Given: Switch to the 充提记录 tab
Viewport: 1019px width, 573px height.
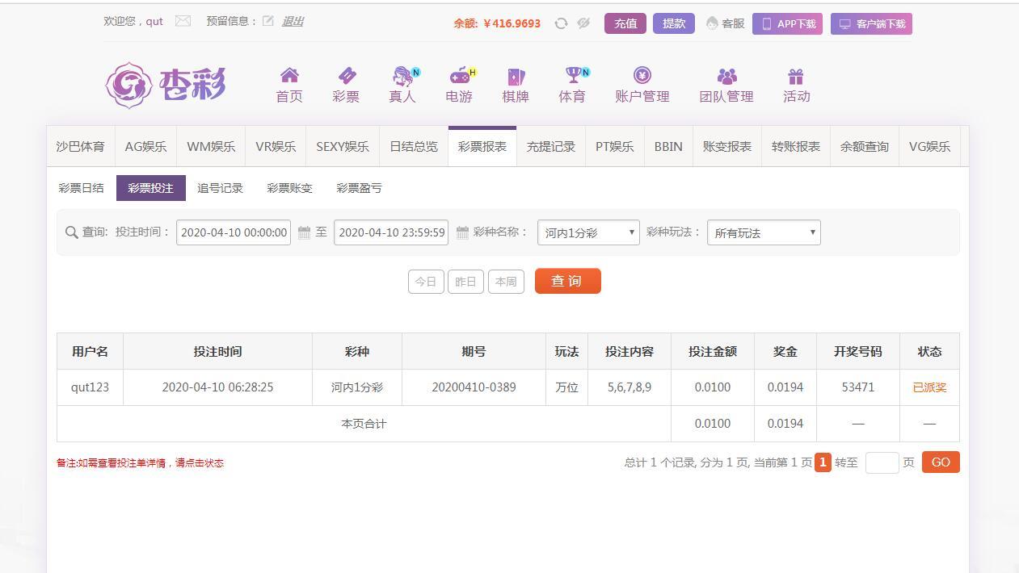Looking at the screenshot, I should point(550,147).
